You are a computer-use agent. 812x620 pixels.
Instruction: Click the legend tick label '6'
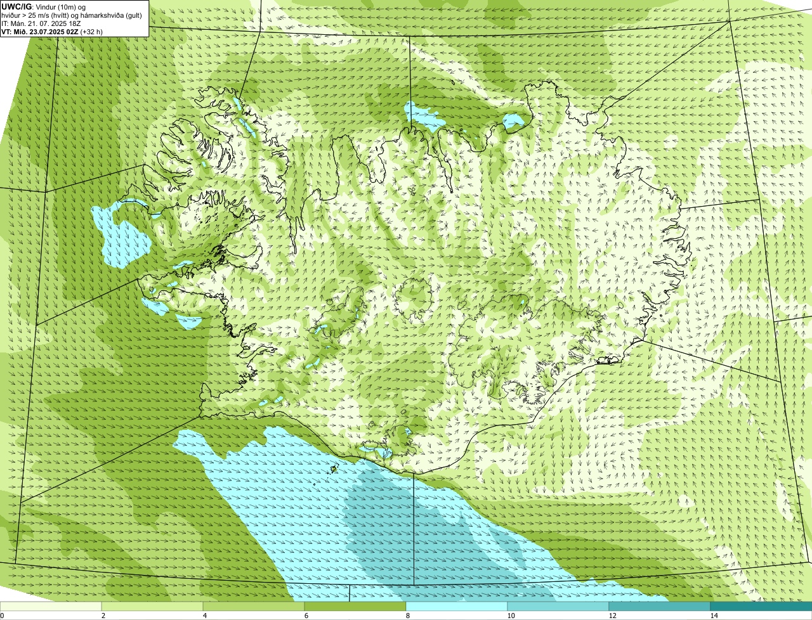[x=306, y=616]
